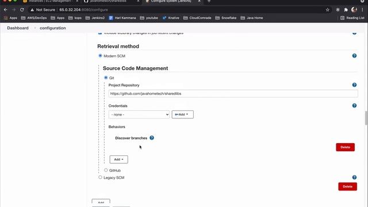Open help for Modern SCM retrieval method
This screenshot has height=207, width=368.
[354, 56]
